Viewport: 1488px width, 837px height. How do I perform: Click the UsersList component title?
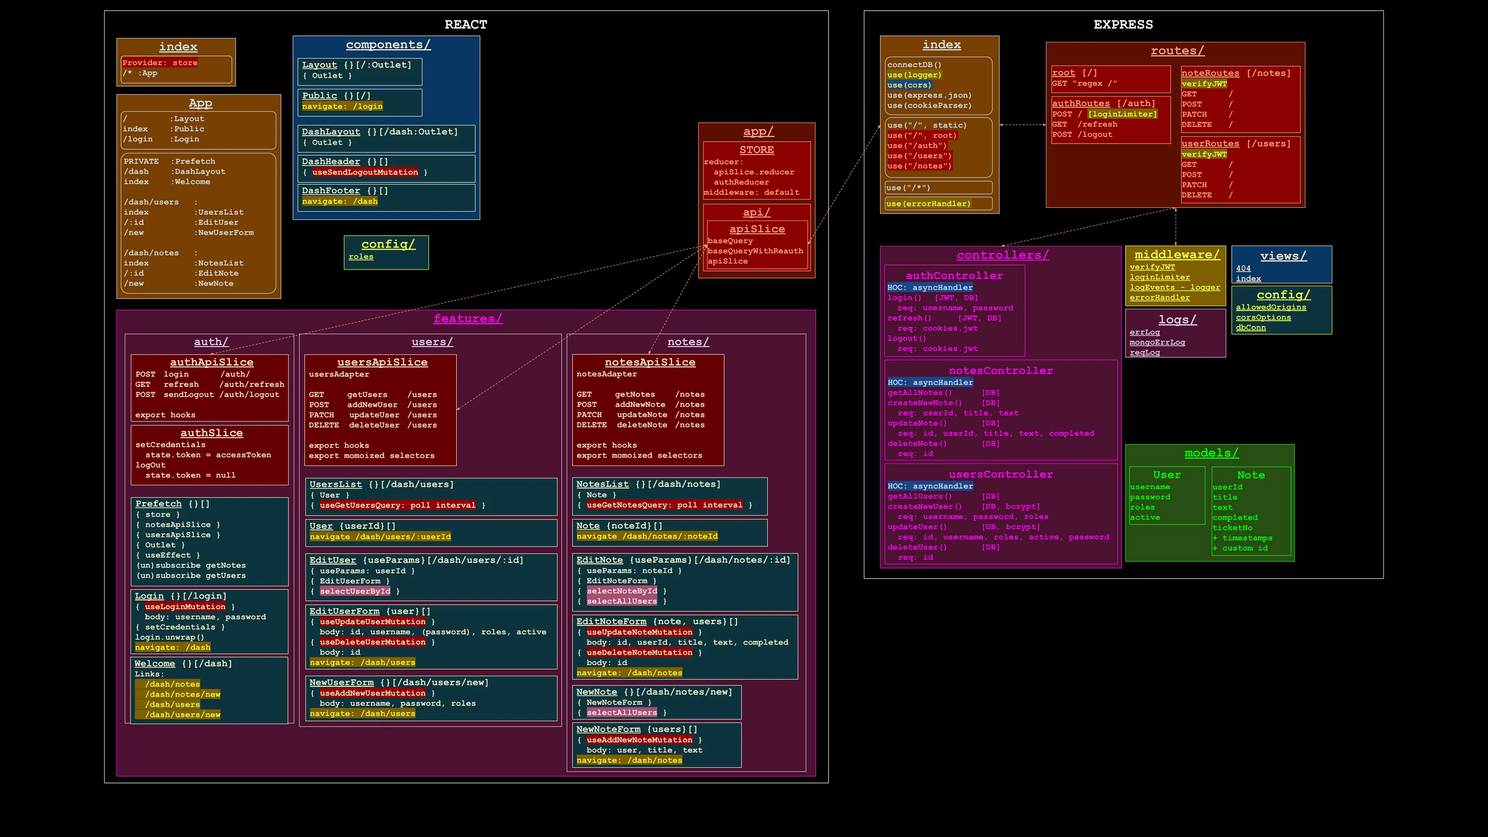(x=336, y=484)
